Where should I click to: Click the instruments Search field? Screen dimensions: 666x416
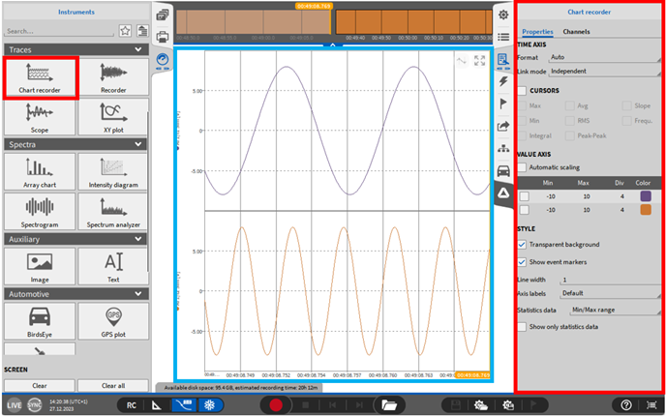click(x=56, y=30)
